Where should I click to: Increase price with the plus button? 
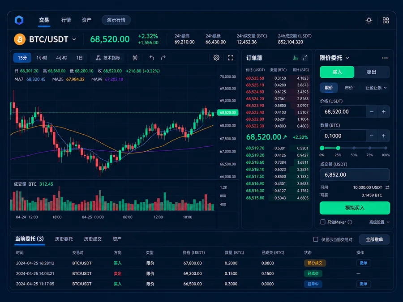[383, 112]
